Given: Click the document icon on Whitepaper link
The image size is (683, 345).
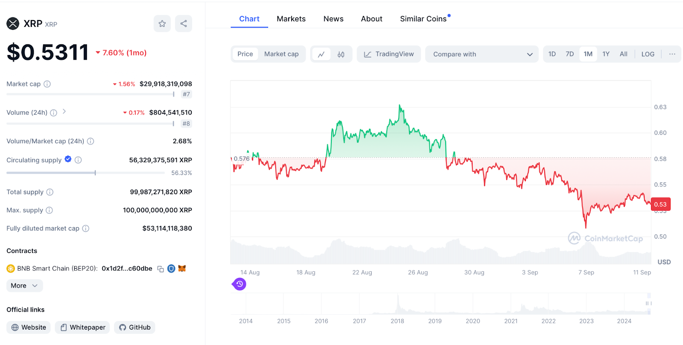Looking at the screenshot, I should pos(64,328).
